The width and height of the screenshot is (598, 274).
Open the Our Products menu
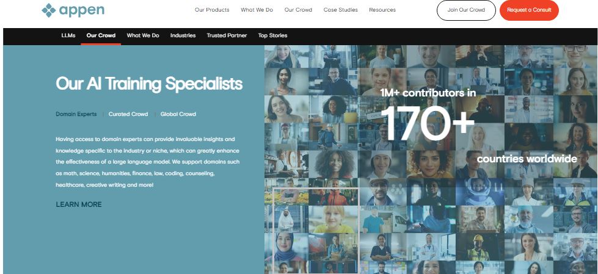coord(212,10)
